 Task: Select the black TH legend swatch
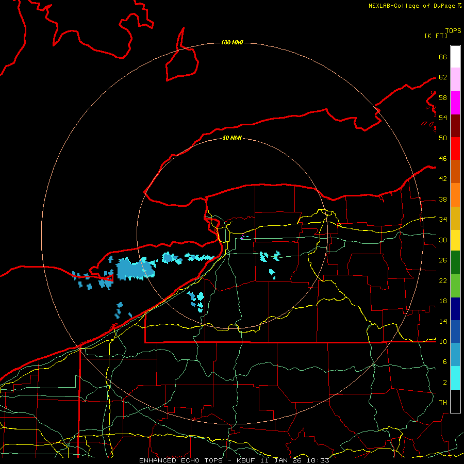pyautogui.click(x=455, y=401)
